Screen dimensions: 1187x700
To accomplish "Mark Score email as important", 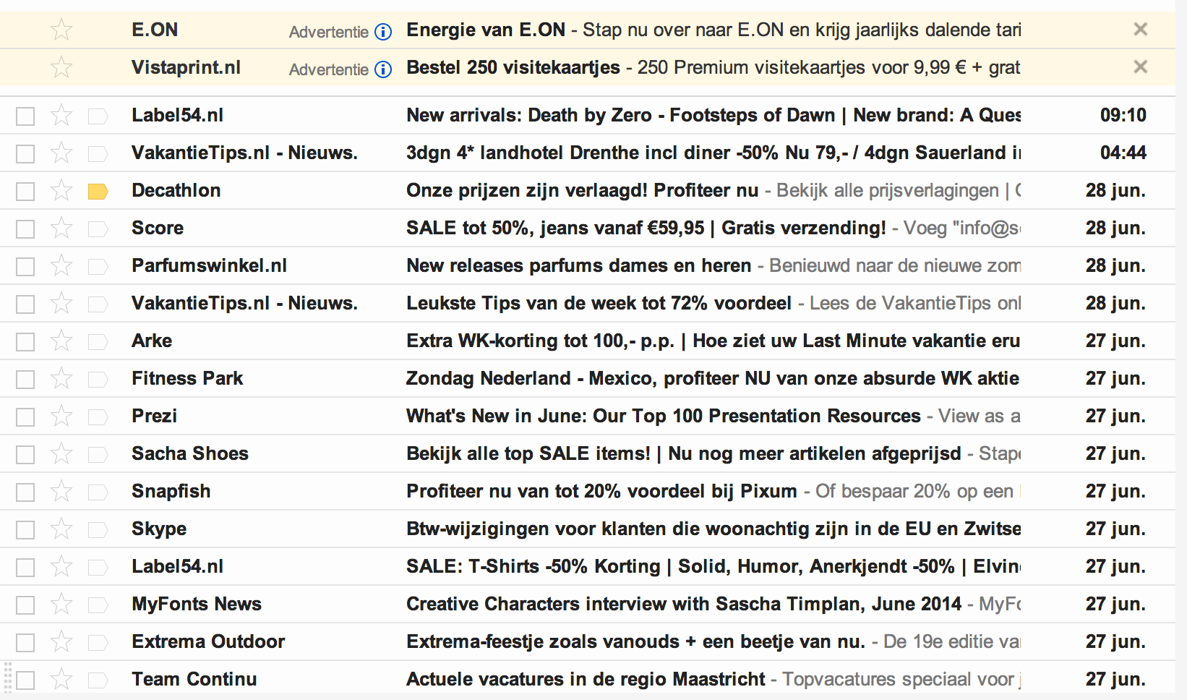I will pyautogui.click(x=98, y=229).
